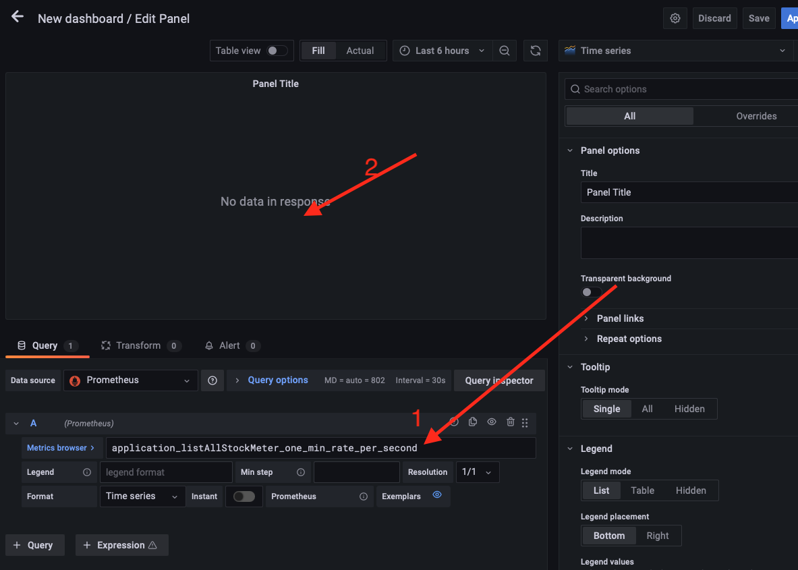Set legend mode to Table
The image size is (798, 570).
click(642, 490)
